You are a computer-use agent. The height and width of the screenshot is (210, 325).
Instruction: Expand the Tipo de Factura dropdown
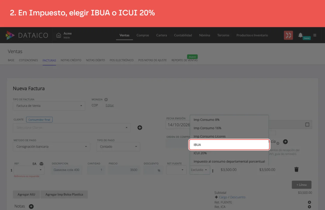(49, 106)
